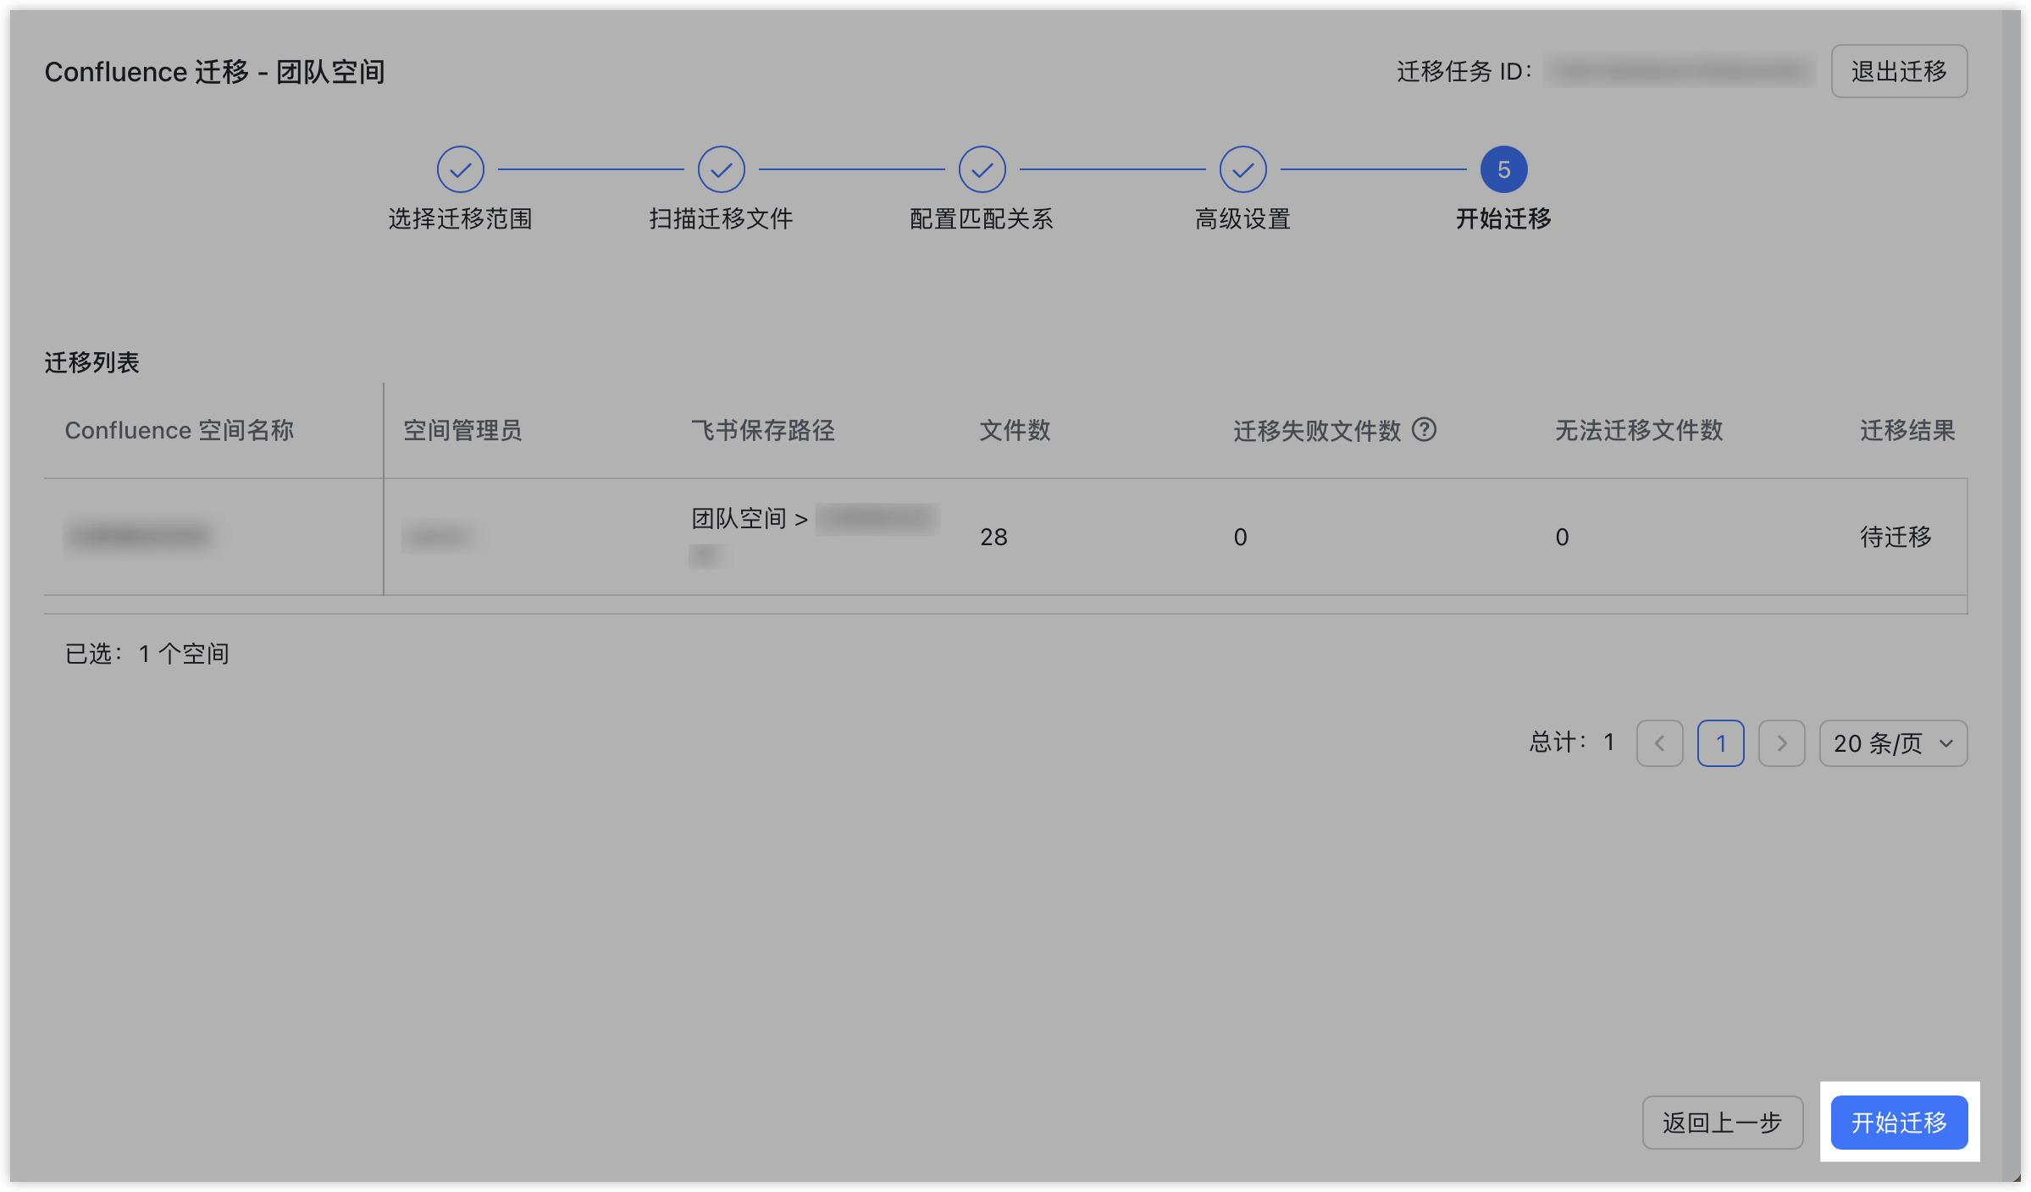2031x1192 pixels.
Task: Click the 高级设置 step checkmark icon
Action: click(x=1242, y=169)
